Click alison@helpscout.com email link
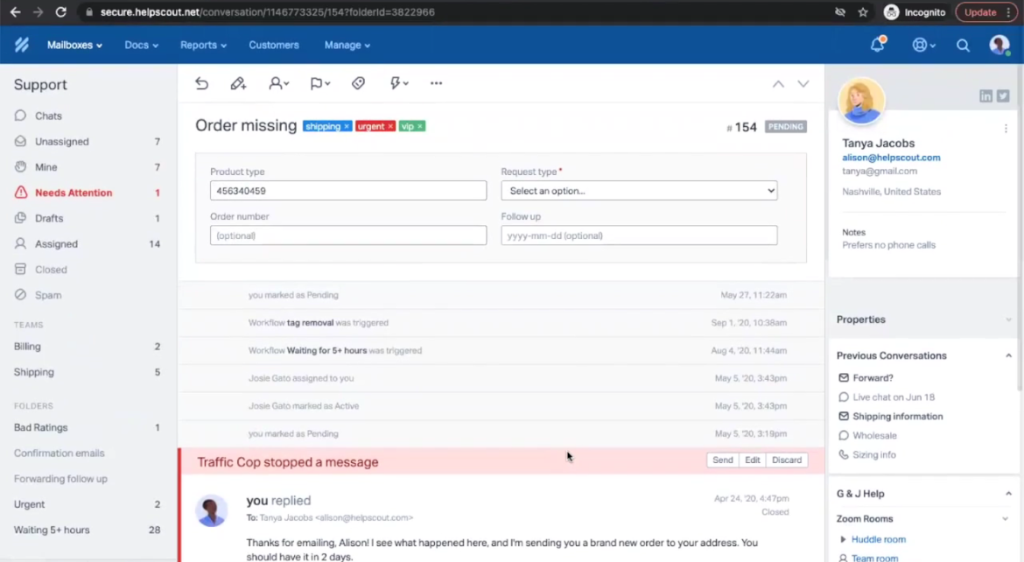The image size is (1024, 562). click(x=891, y=158)
